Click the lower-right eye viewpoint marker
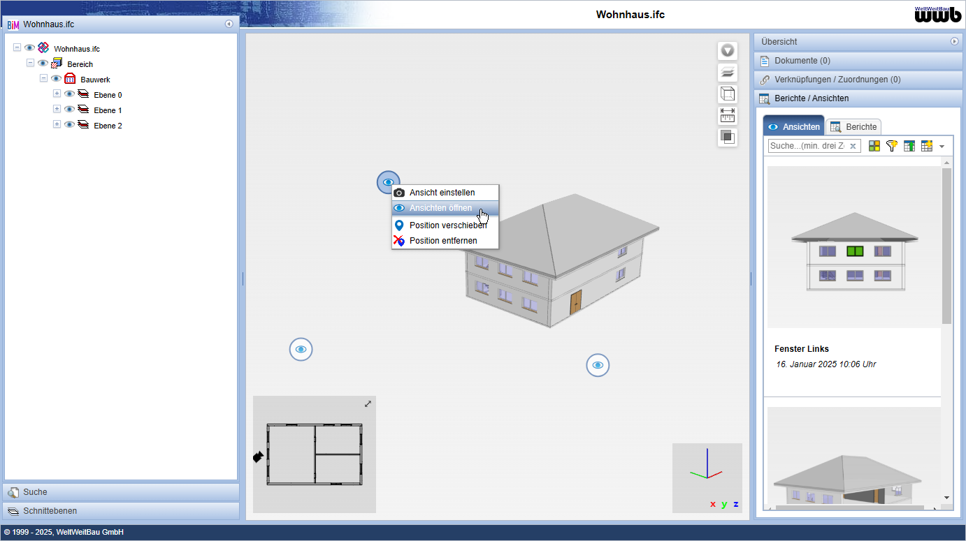 598,365
